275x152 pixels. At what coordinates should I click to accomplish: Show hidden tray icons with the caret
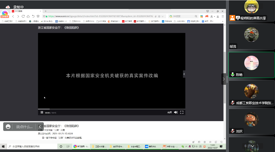[x=186, y=147]
